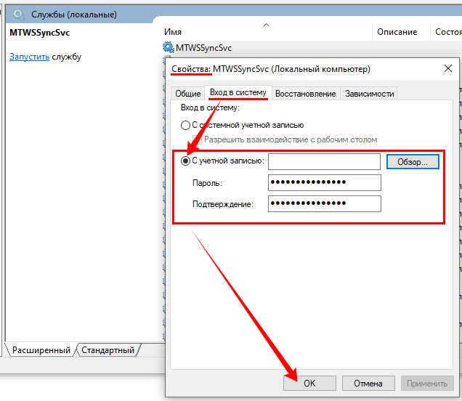
Task: Switch to the 'Зависимости' tab
Action: 369,94
